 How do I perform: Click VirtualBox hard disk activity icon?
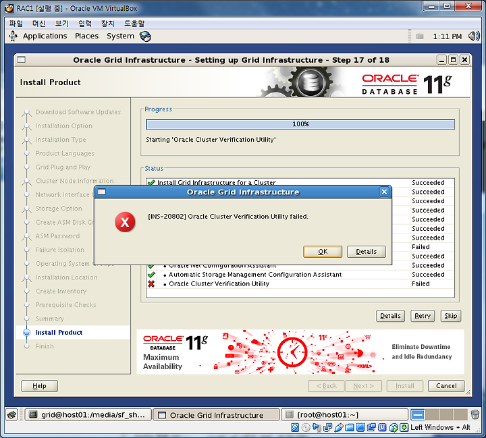(295, 428)
